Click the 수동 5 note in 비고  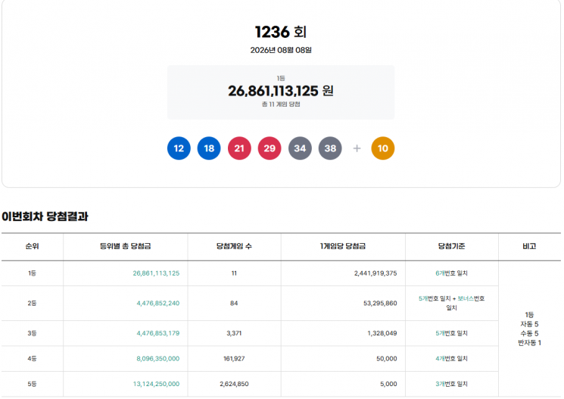(529, 334)
